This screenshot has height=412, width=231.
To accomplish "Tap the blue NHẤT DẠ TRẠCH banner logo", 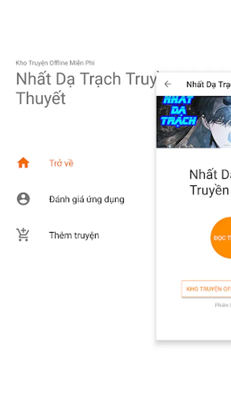I will 178,111.
